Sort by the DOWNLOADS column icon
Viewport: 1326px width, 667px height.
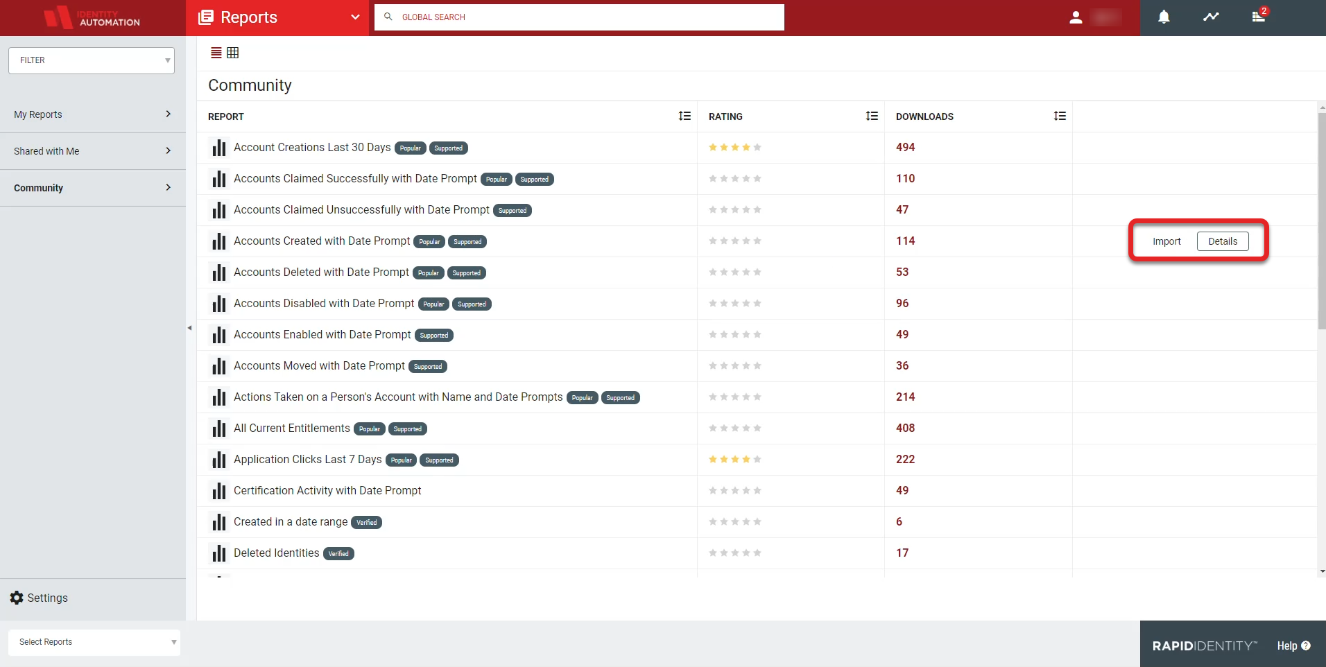(x=1060, y=116)
